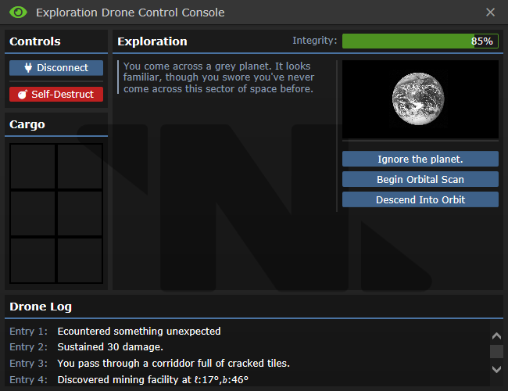Viewport: 508px width, 391px height.
Task: Trigger Self-Destruct with the bomb icon
Action: (x=56, y=95)
